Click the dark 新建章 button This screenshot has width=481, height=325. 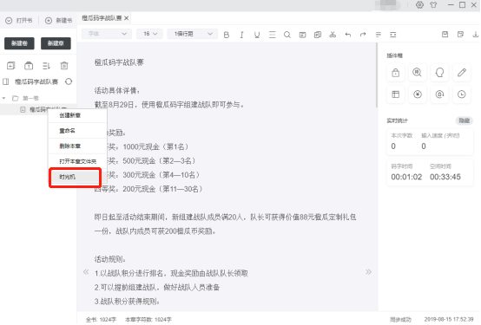tap(56, 43)
